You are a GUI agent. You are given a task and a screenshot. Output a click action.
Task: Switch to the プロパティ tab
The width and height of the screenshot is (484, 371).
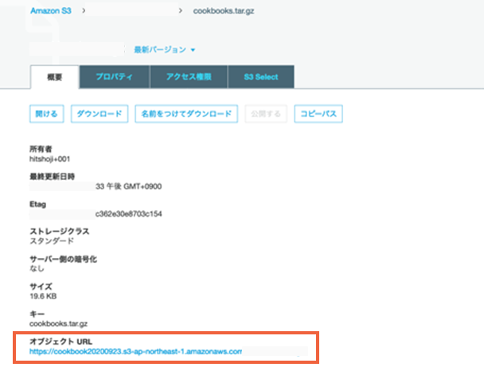[115, 77]
